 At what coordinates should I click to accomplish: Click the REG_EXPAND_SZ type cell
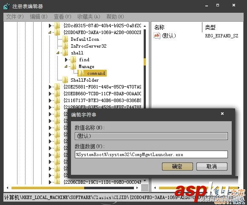coord(221,36)
